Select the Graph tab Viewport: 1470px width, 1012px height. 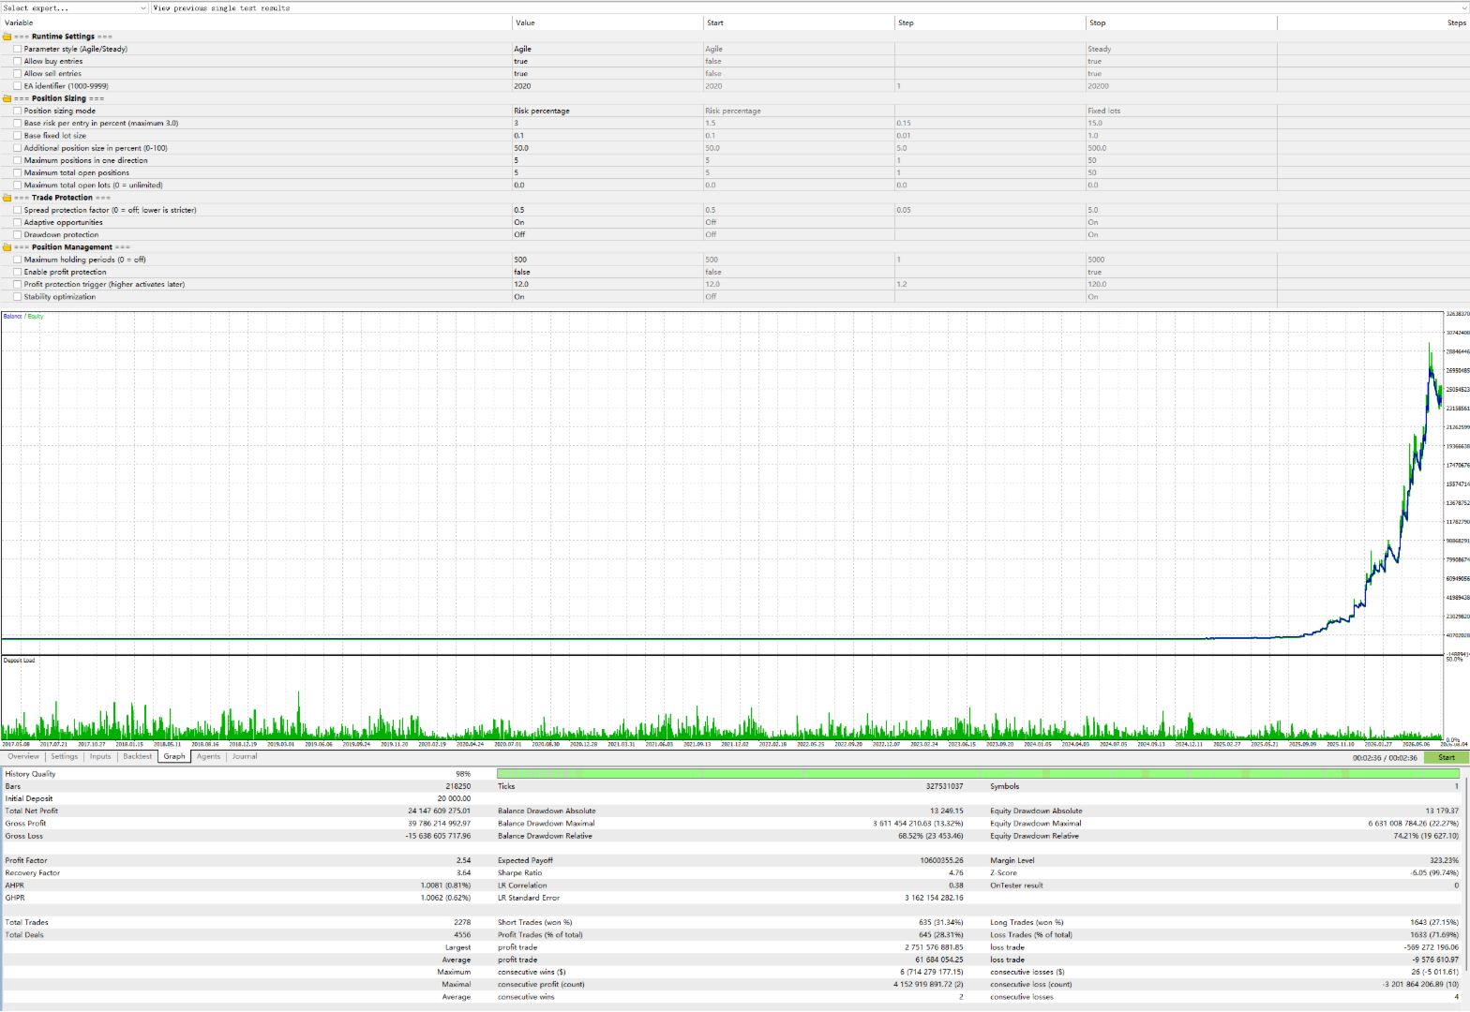tap(174, 756)
